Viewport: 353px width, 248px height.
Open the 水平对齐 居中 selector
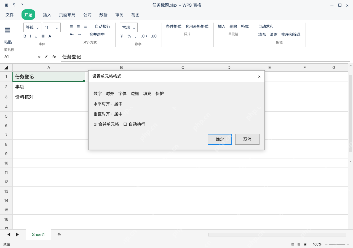coord(118,104)
